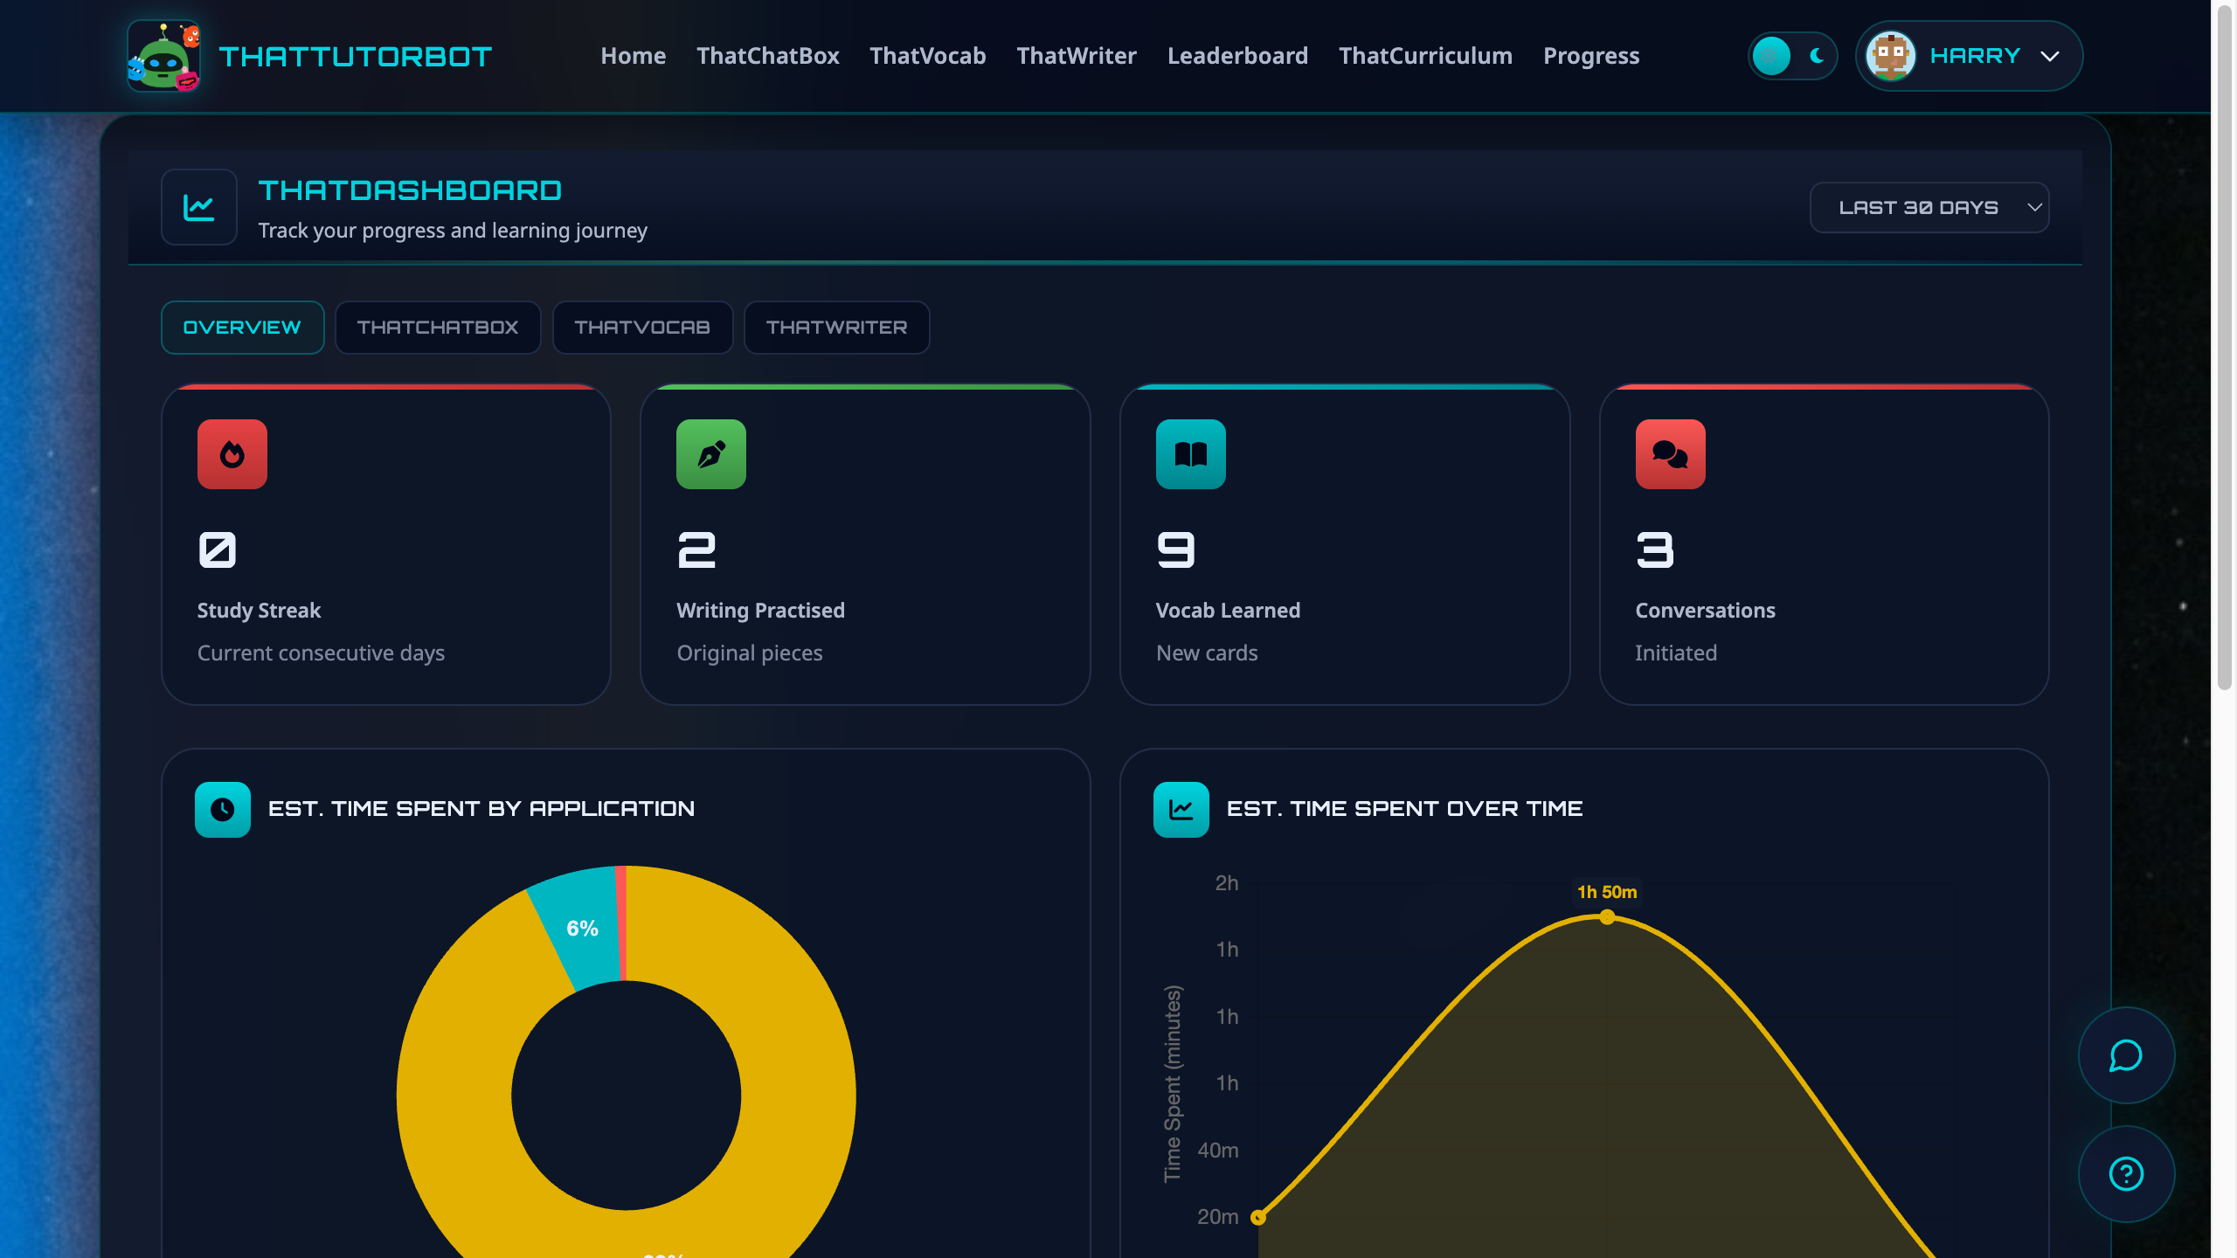
Task: Click the THATTUTORBOT brand name
Action: 356,57
